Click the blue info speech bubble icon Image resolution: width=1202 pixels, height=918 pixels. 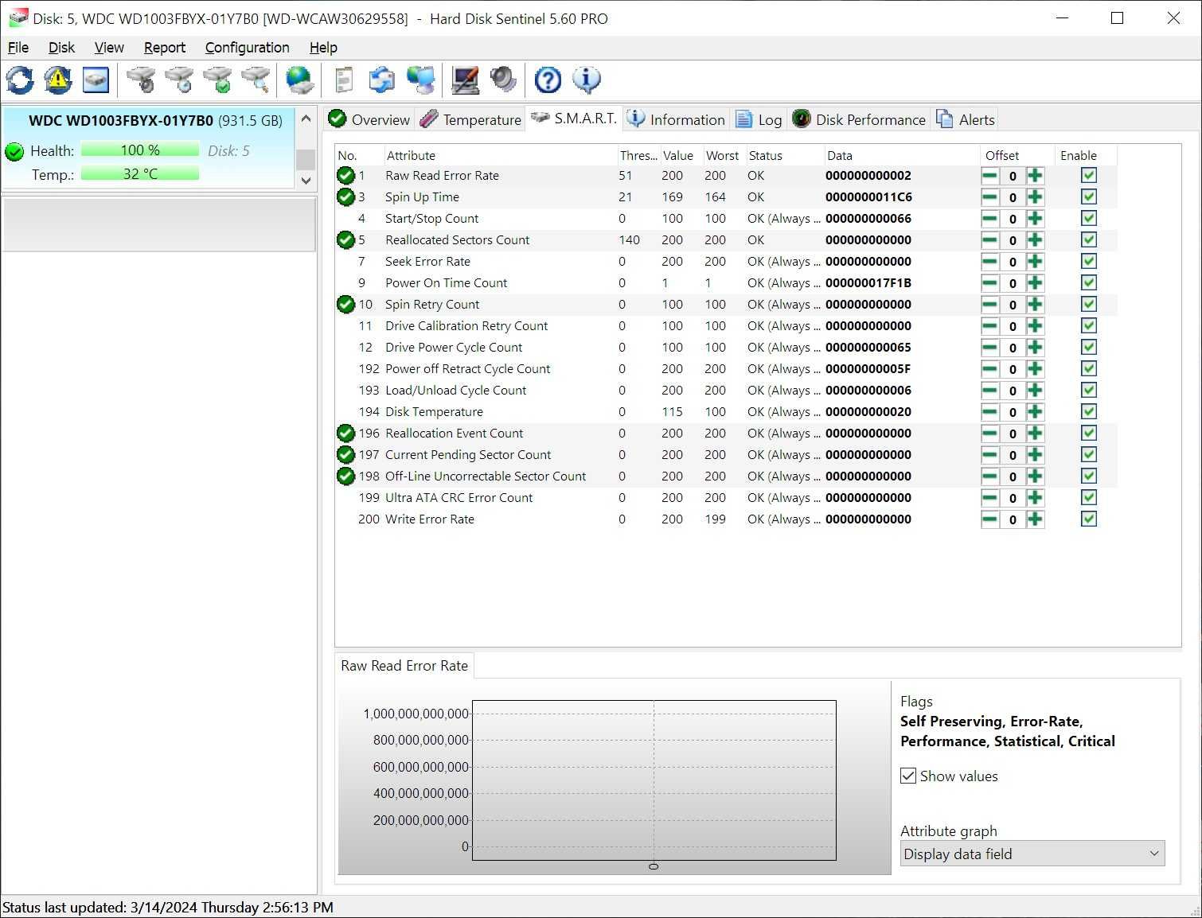tap(587, 80)
